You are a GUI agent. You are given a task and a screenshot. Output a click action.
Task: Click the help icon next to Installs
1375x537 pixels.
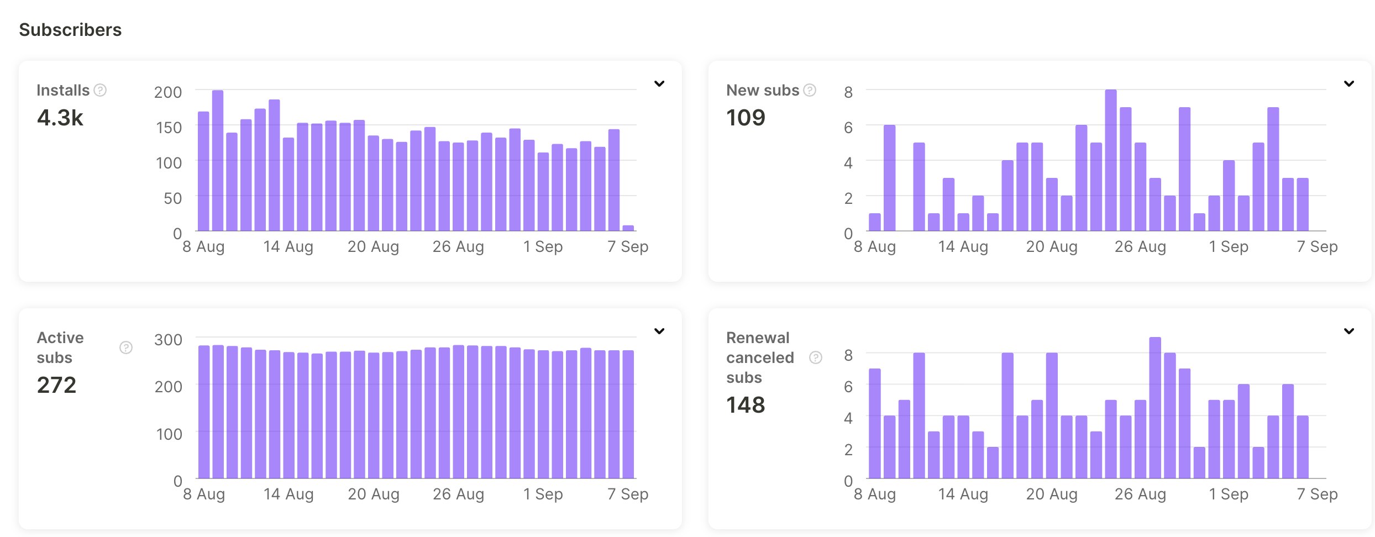100,90
